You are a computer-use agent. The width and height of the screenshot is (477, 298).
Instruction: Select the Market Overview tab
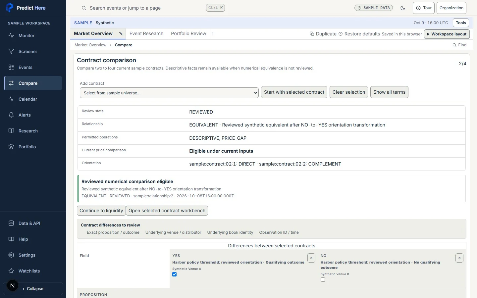[93, 33]
